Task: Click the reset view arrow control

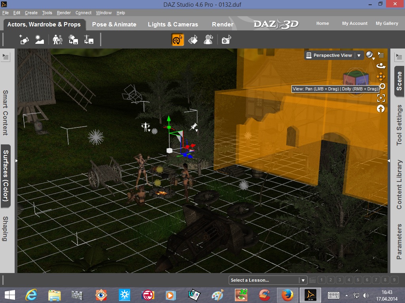Action: pyautogui.click(x=380, y=109)
